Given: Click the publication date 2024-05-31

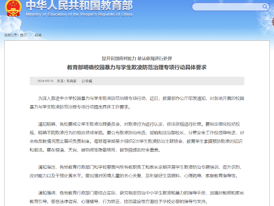Looking at the screenshot, I should pyautogui.click(x=45, y=81).
